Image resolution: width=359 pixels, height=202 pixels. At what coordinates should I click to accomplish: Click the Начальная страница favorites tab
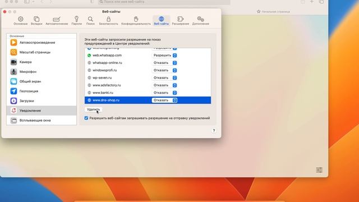click(273, 11)
